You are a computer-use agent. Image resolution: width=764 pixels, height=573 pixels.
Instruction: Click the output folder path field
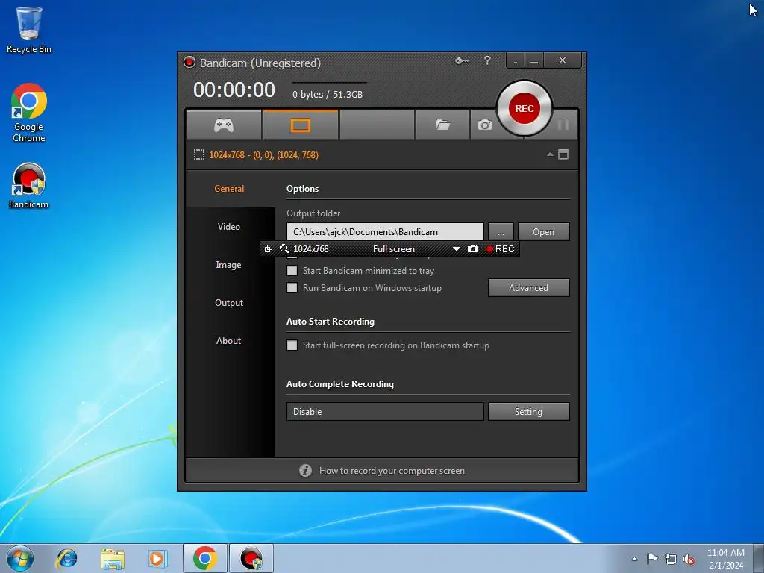pyautogui.click(x=385, y=232)
